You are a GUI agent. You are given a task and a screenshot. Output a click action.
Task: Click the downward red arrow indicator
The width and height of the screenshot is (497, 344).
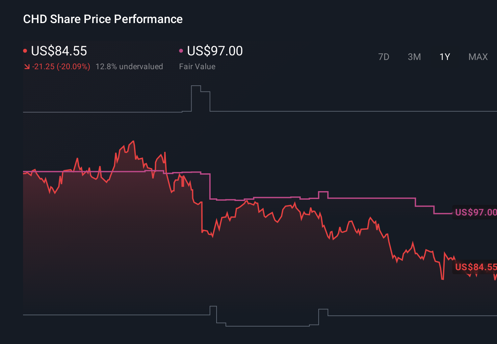[x=27, y=67]
